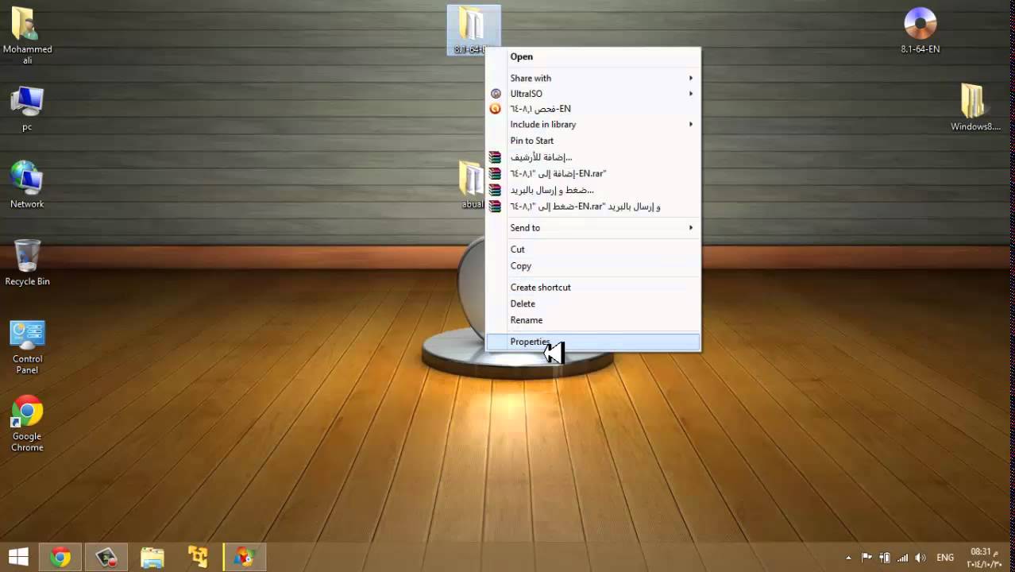Image resolution: width=1015 pixels, height=572 pixels.
Task: Open the taskbar app next to Chrome
Action: [106, 557]
